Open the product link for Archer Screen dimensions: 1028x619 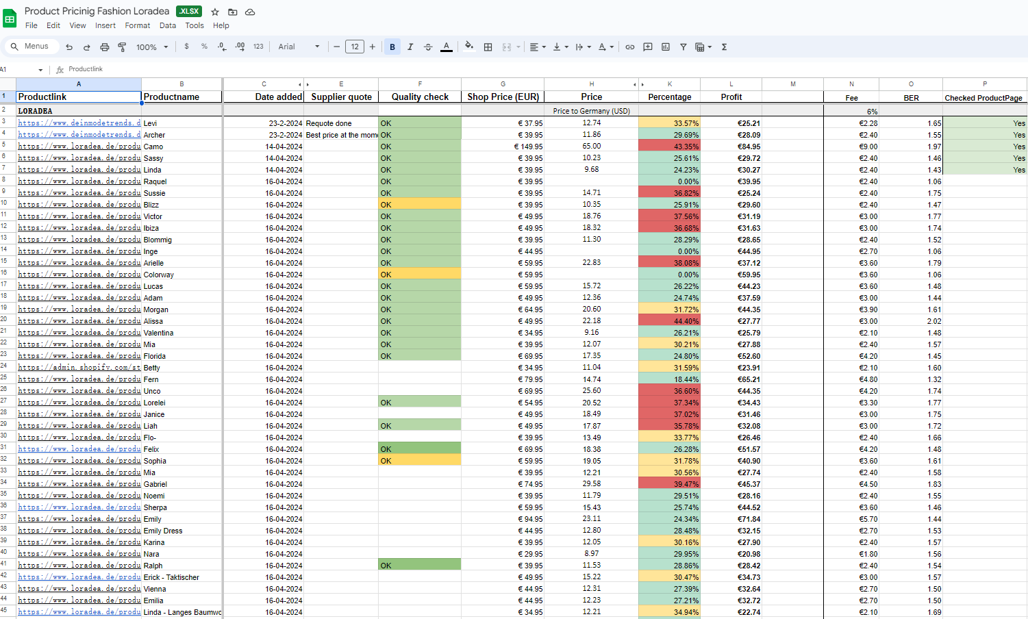point(79,135)
